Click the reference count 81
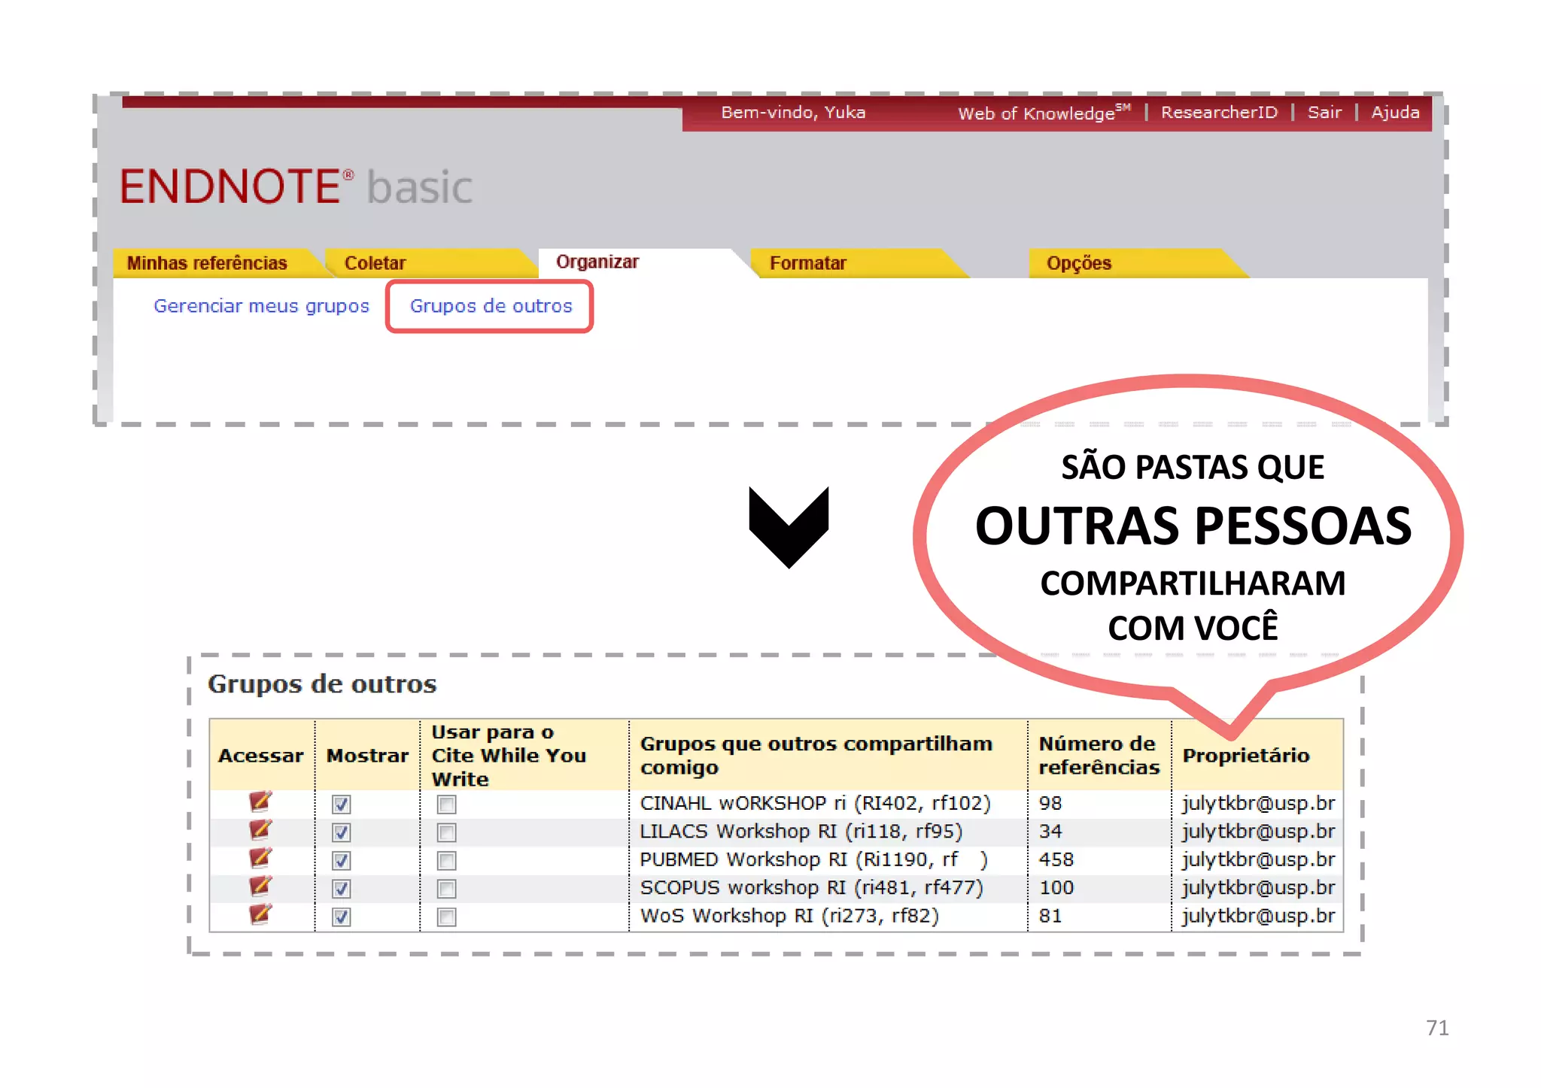 (1050, 916)
